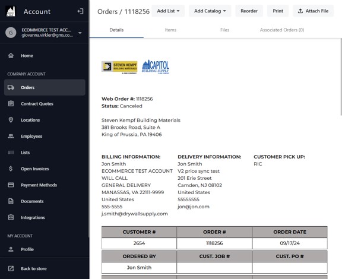Click the 201 Erie Street address line

tap(195, 178)
